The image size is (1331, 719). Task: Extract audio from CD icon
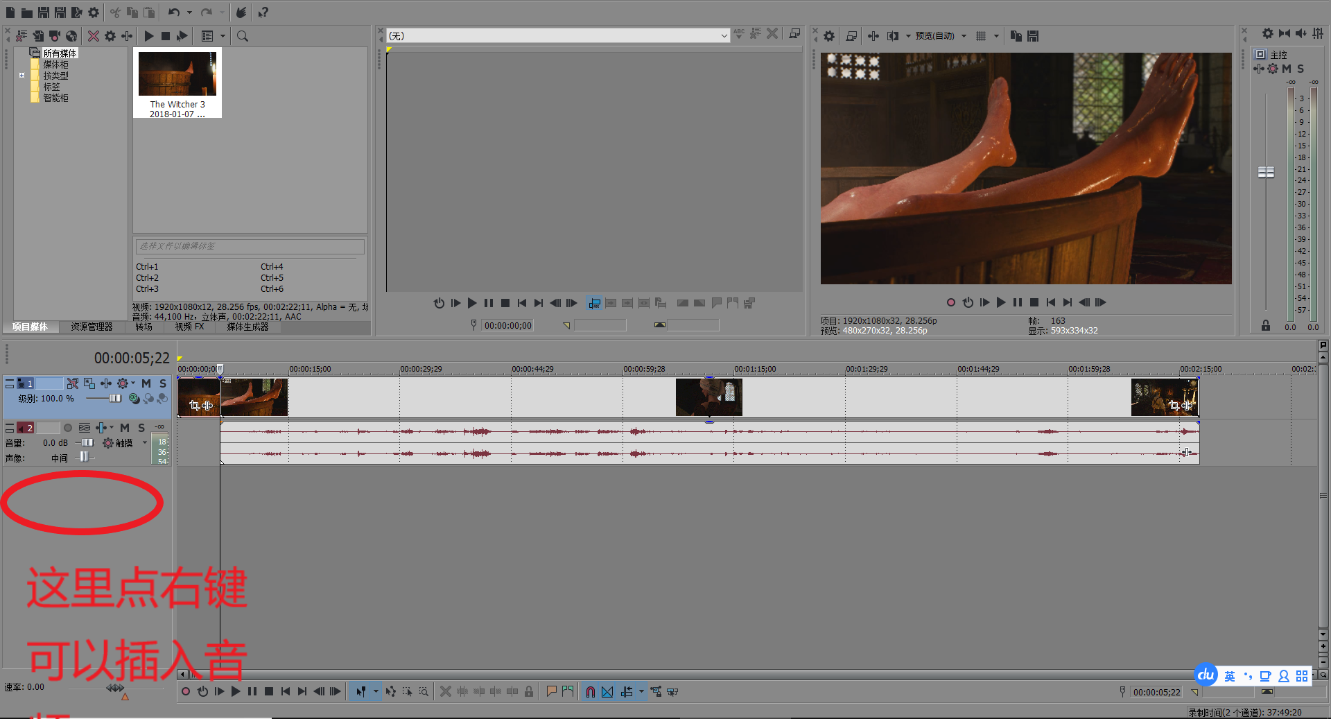(x=71, y=36)
